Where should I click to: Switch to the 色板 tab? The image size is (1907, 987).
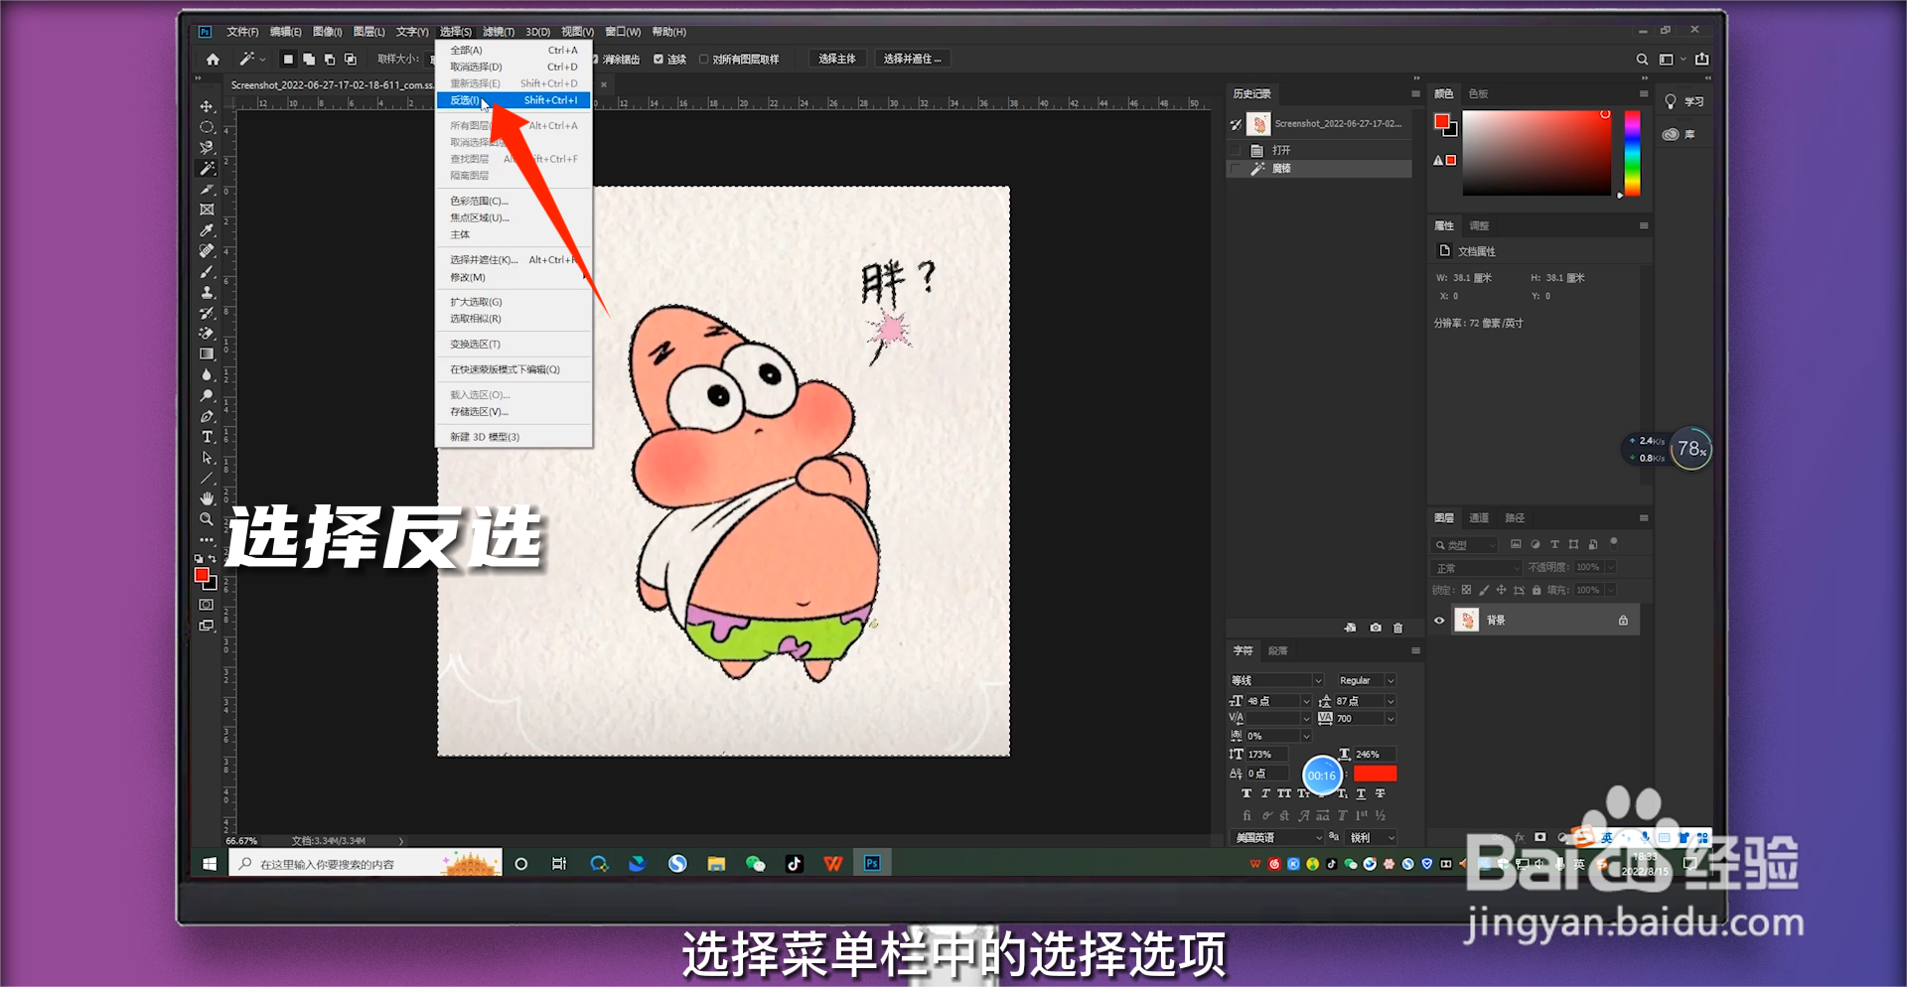(1478, 94)
